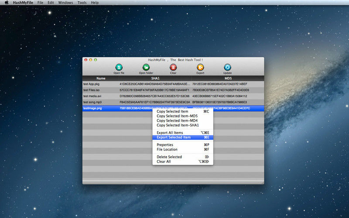
Task: Select Export All Items in context menu
Action: (x=183, y=133)
